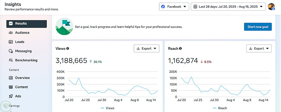Click the profile avatar in top right
281x112 pixels.
point(271,7)
